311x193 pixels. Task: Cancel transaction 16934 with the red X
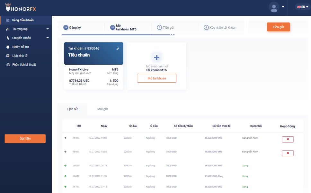[x=288, y=139]
